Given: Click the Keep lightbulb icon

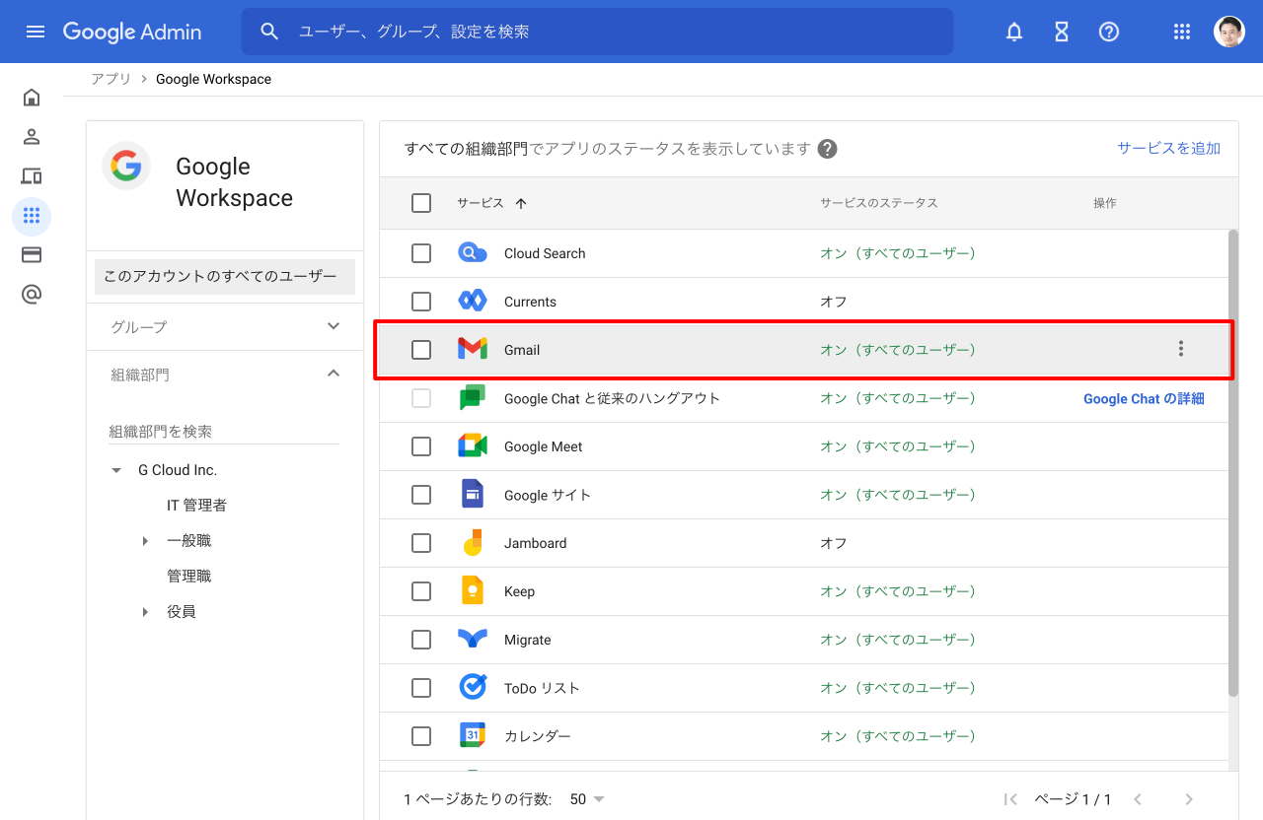Looking at the screenshot, I should coord(473,591).
